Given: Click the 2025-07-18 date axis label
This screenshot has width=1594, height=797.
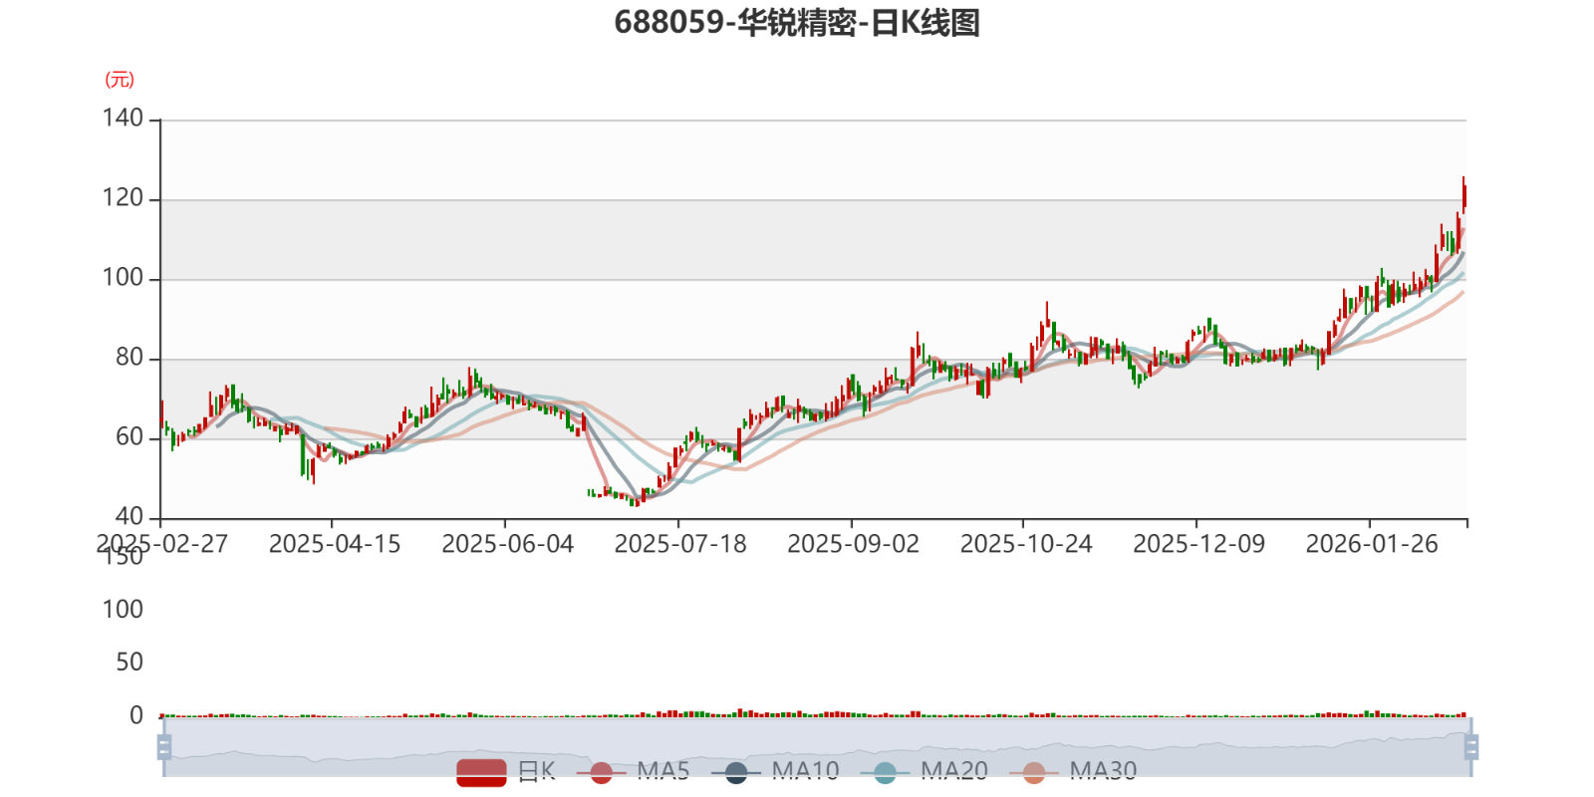Looking at the screenshot, I should (680, 544).
